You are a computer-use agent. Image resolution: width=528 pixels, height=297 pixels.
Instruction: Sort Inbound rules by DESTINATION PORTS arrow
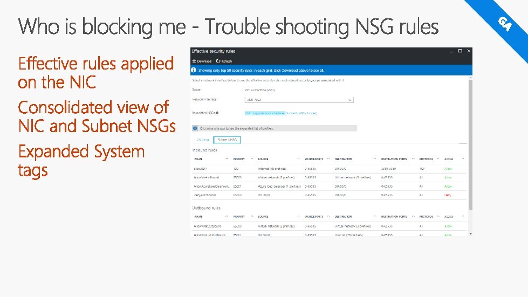pyautogui.click(x=413, y=159)
